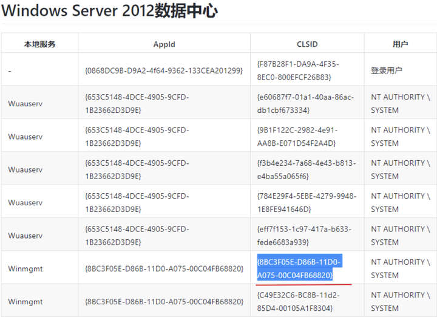437x317 pixels.
Task: Click the Windows Server 2012 heading
Action: (x=109, y=11)
